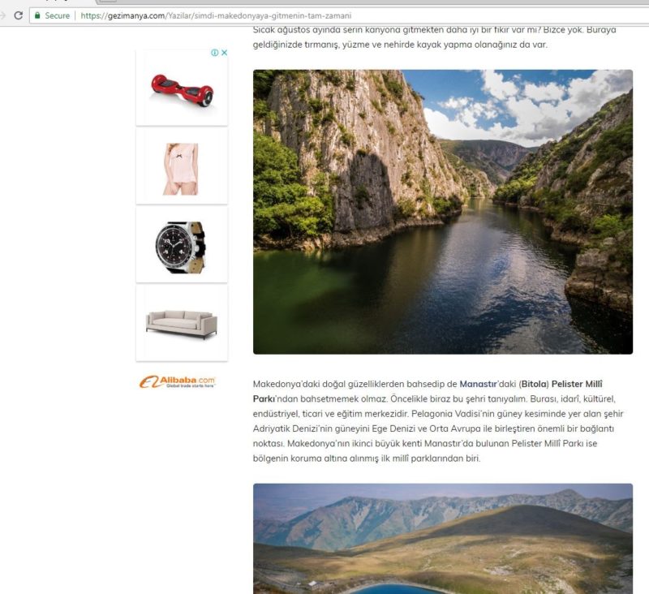Open the beige sofa ad
Image resolution: width=649 pixels, height=594 pixels.
[182, 324]
